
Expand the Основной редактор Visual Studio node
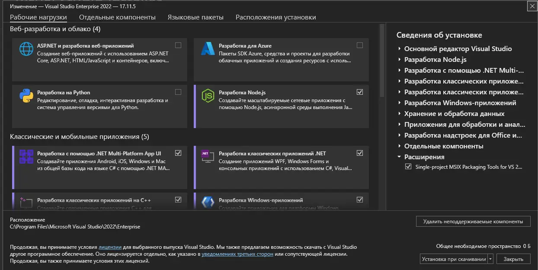coord(400,49)
